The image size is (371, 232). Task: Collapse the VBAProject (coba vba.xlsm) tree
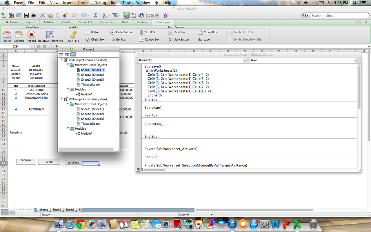click(x=62, y=60)
